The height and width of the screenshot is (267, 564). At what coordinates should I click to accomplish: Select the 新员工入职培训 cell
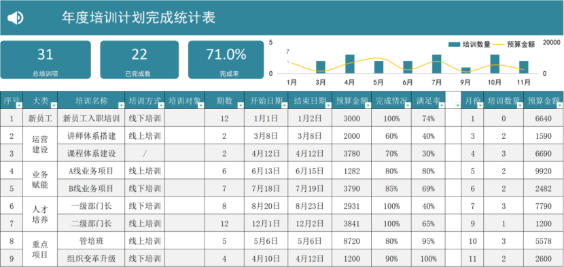[x=91, y=119]
